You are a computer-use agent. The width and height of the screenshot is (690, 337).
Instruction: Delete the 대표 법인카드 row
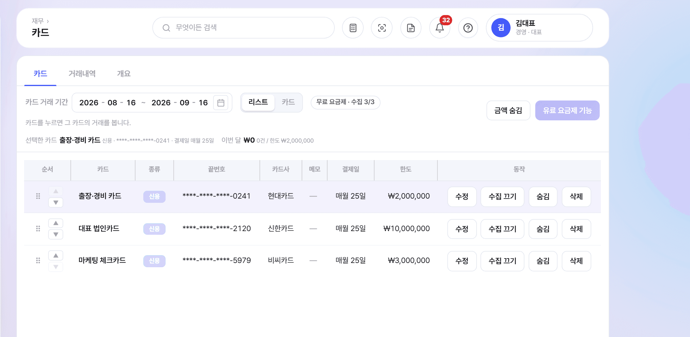(x=576, y=229)
